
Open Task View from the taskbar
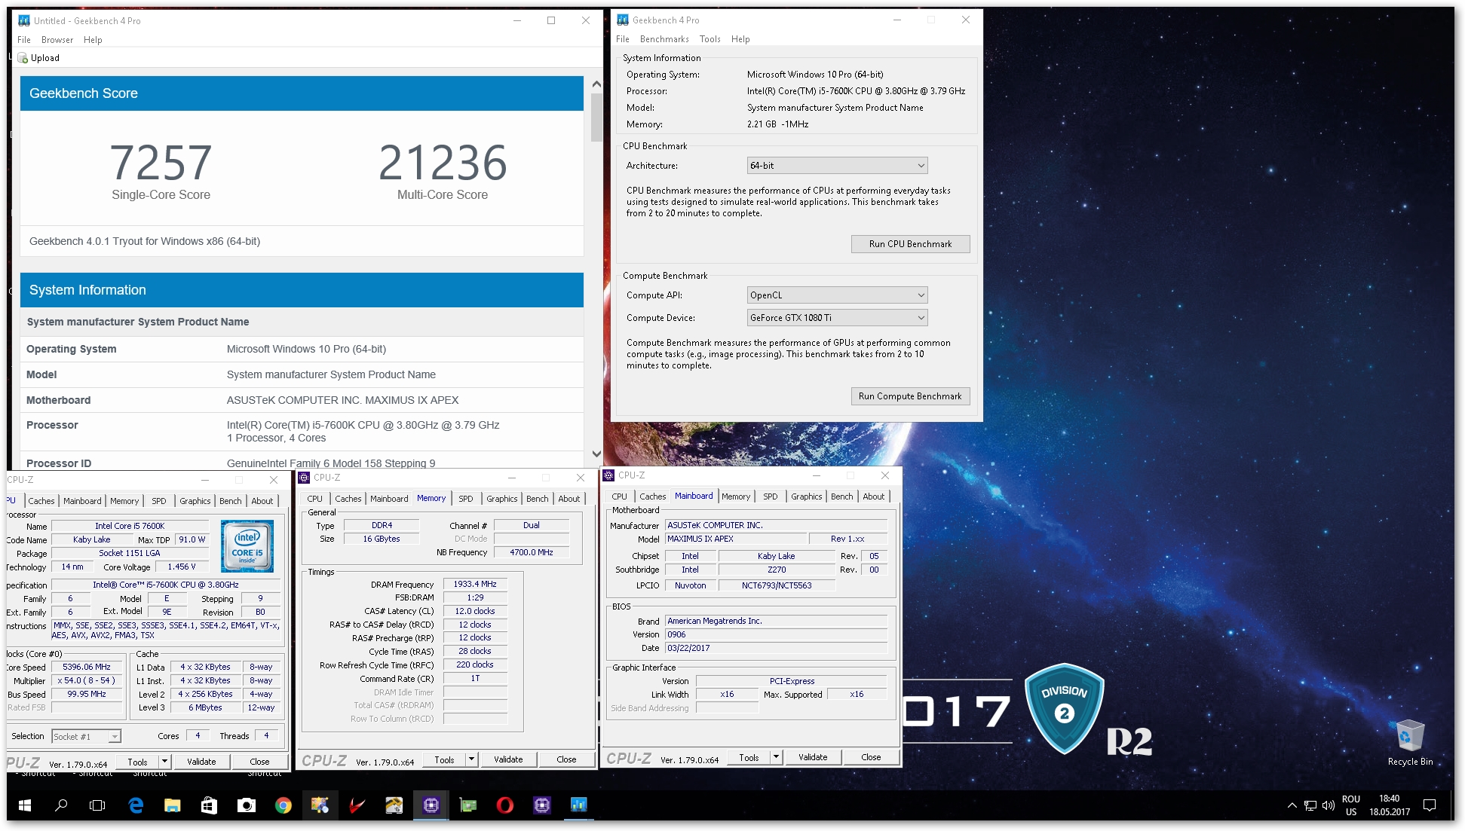click(x=97, y=805)
